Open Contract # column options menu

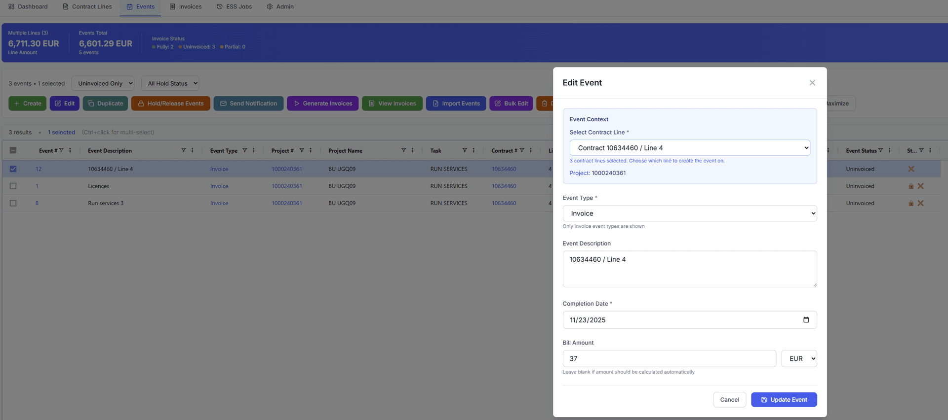pos(531,150)
